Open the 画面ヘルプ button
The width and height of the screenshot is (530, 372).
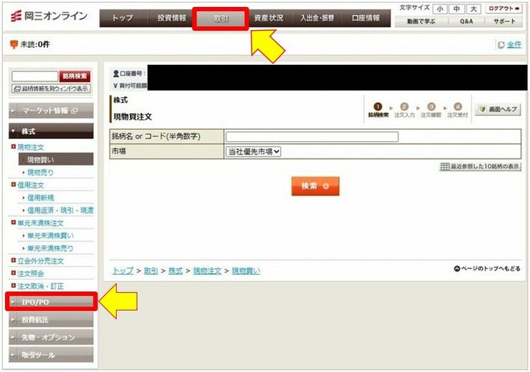click(498, 109)
